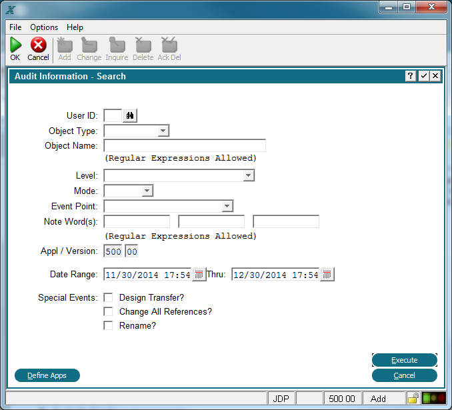This screenshot has height=410, width=452.
Task: Enable the Design Transfer? checkbox
Action: point(108,297)
